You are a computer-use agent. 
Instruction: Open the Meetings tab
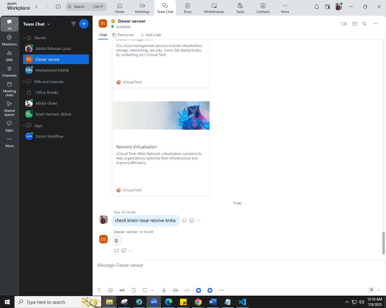pyautogui.click(x=142, y=8)
